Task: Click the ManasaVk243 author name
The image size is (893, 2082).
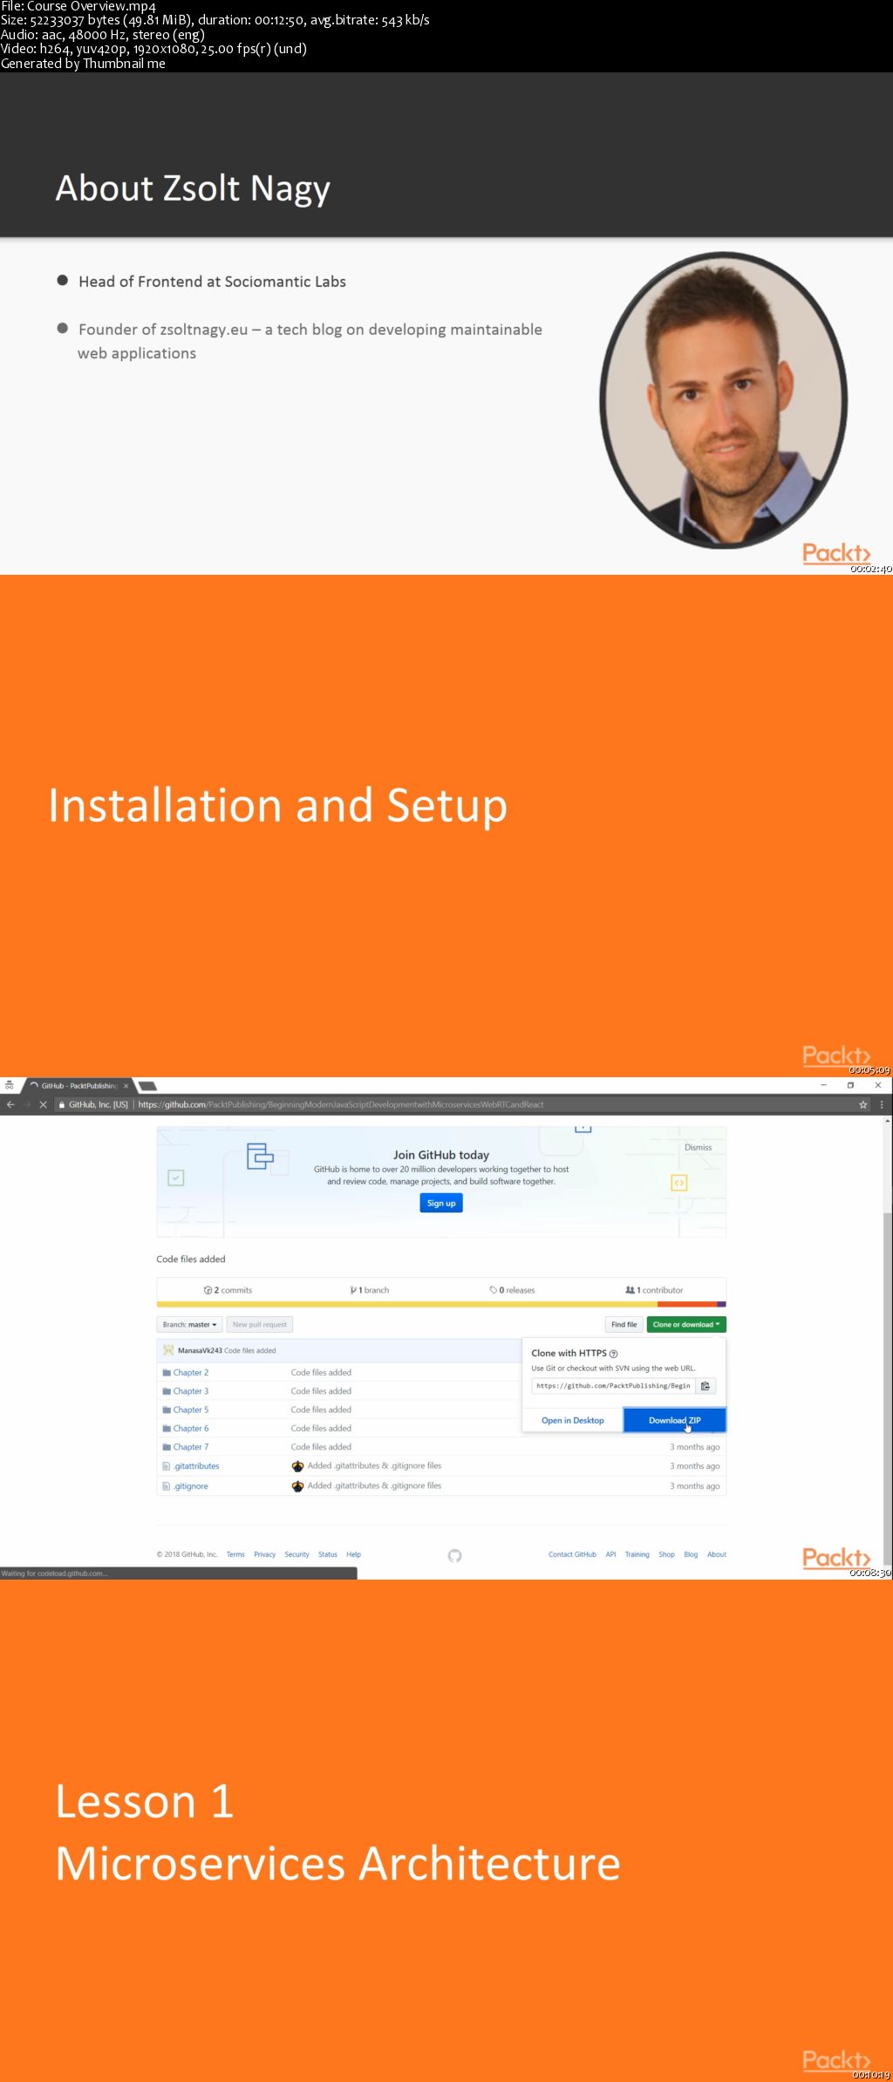Action: 200,1350
